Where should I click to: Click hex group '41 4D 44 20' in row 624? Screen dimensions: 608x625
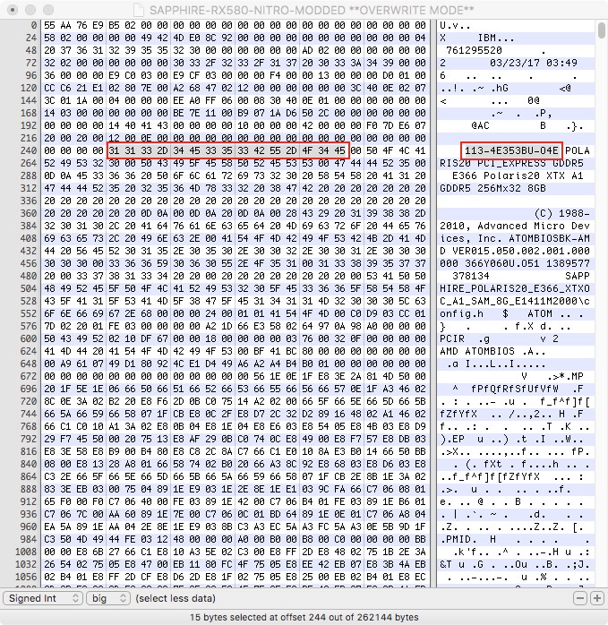[x=73, y=351]
